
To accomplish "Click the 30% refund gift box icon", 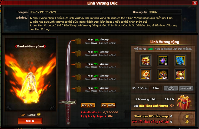I will 78,65.
